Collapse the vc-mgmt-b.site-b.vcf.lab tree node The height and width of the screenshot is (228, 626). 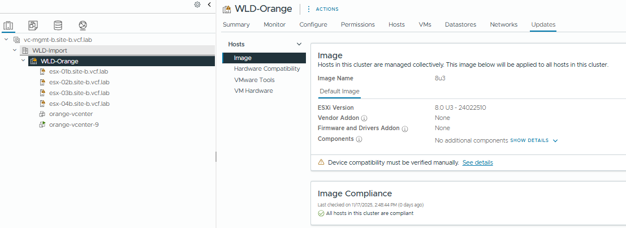click(6, 40)
